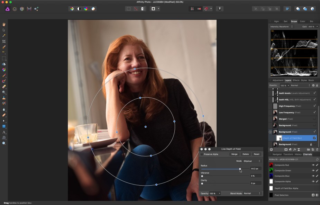Switch to the Adjustment tab
320x205 pixels.
[x=278, y=80]
